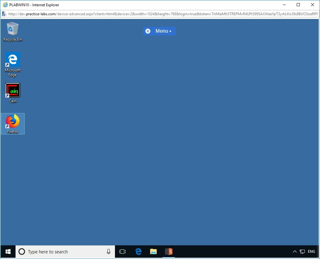
Task: Open File Explorer from the taskbar
Action: tap(153, 252)
